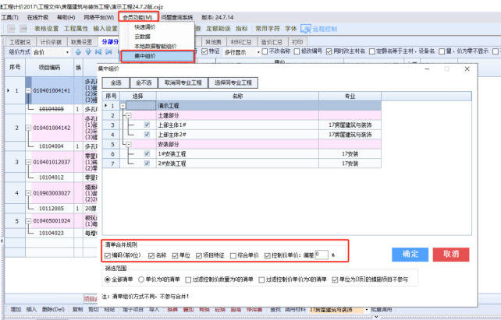Enable the 综合单价 merge rule checkbox
The image size is (501, 320).
click(x=233, y=255)
